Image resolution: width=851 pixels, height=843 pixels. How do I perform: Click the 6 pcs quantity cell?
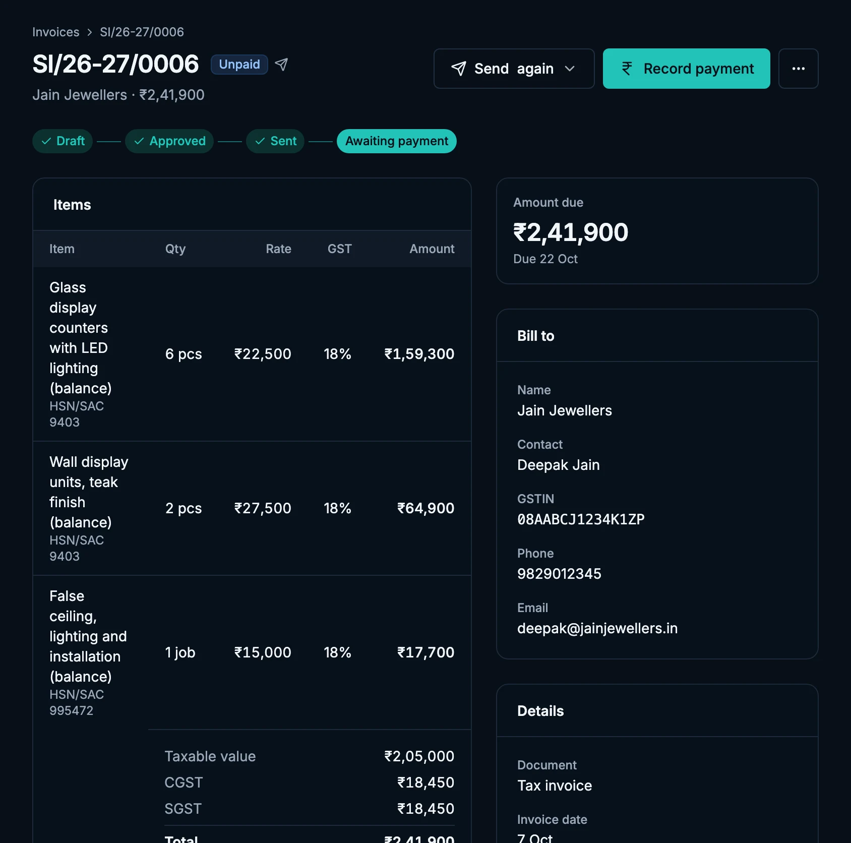pyautogui.click(x=184, y=354)
